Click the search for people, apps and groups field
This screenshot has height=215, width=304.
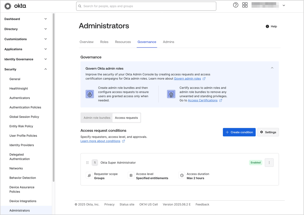pos(146,6)
